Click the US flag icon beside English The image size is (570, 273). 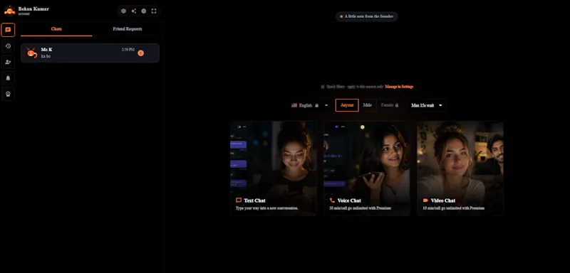294,105
